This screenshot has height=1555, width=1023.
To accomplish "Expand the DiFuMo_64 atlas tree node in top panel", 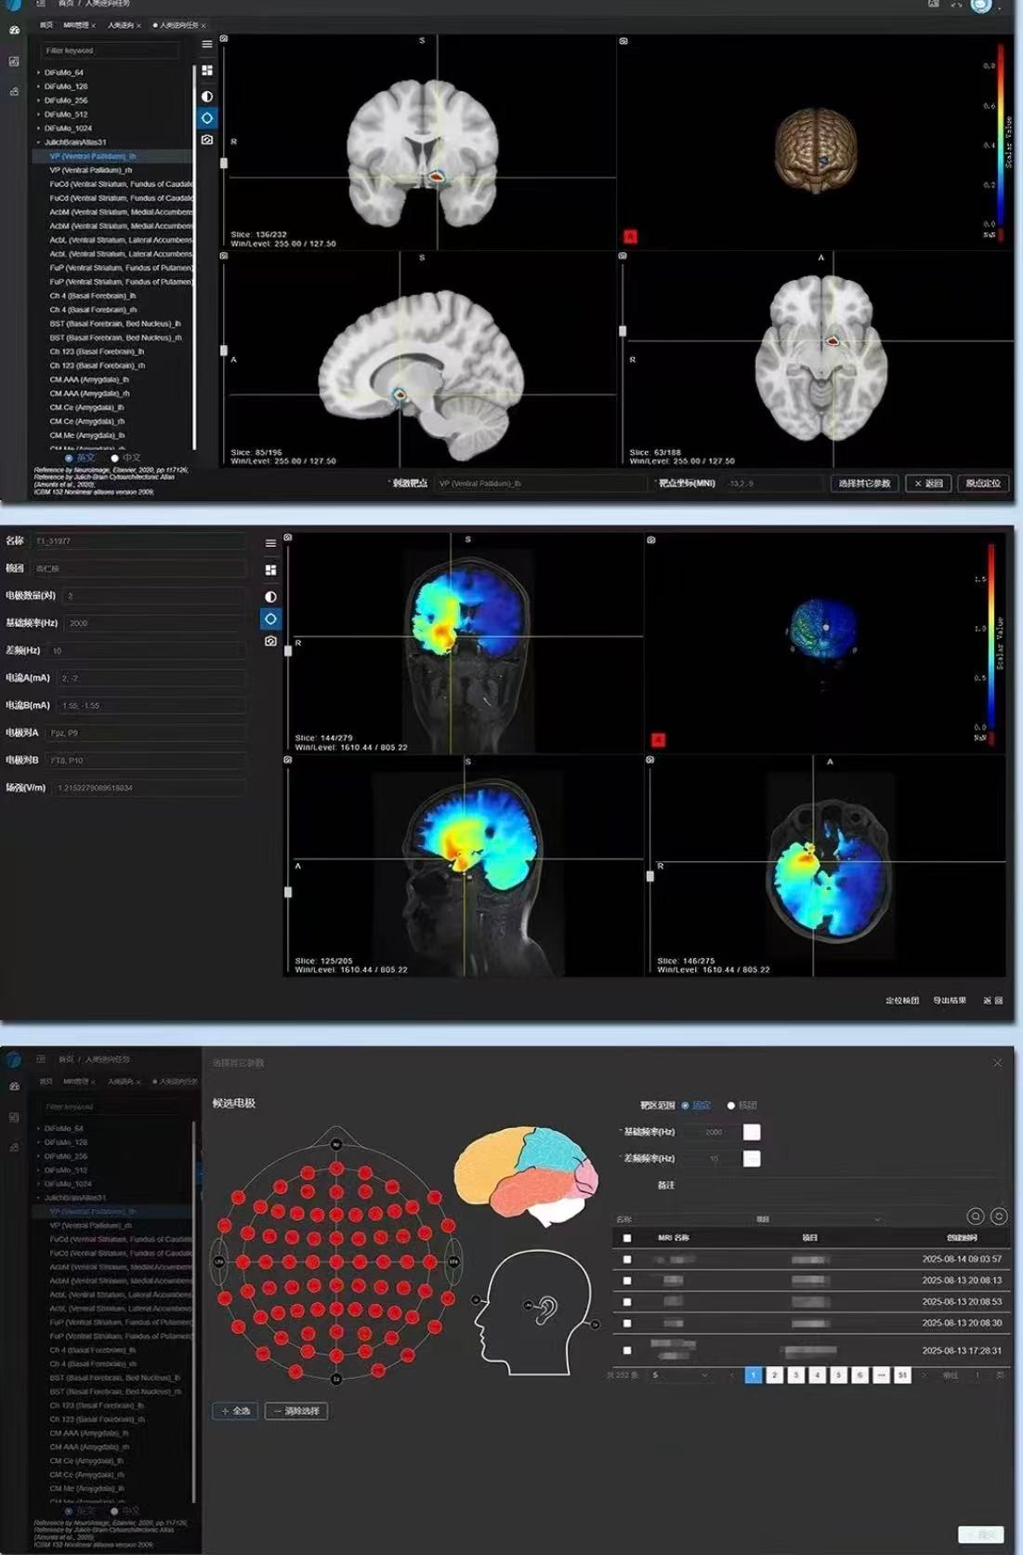I will coord(38,73).
